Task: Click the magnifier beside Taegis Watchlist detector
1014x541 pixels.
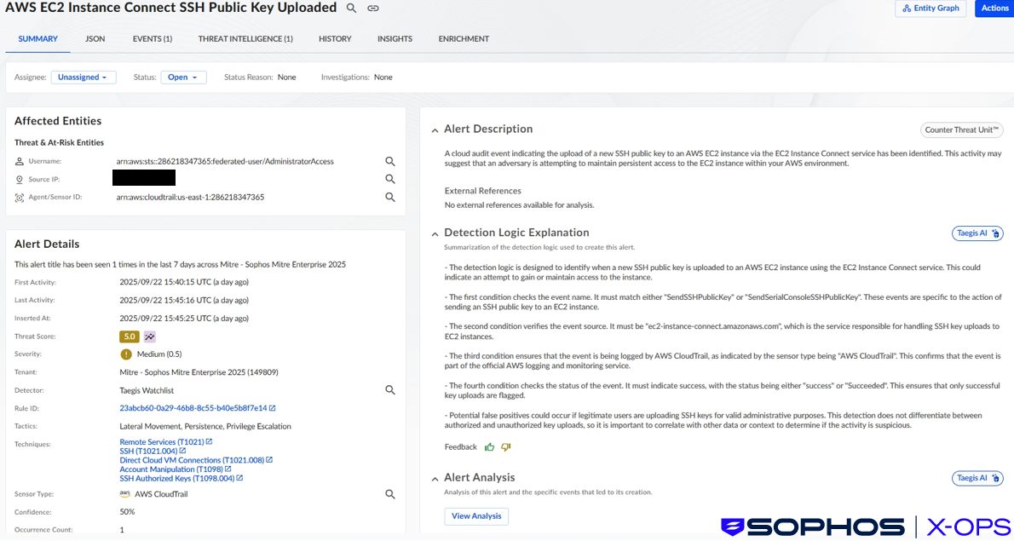Action: pyautogui.click(x=390, y=389)
